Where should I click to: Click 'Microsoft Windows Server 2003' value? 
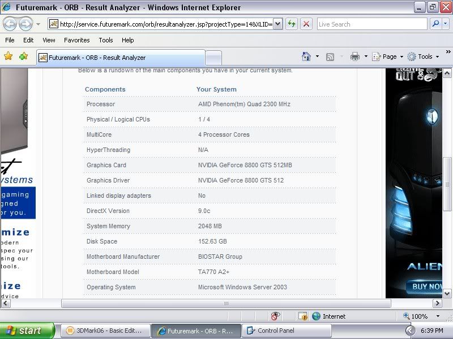[243, 287]
